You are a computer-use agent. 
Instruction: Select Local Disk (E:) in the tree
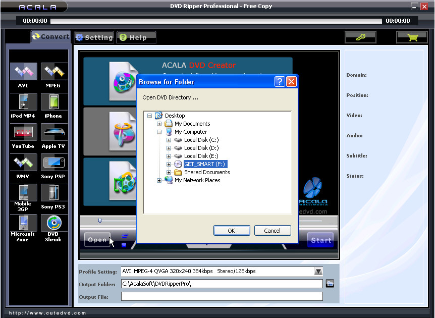201,156
